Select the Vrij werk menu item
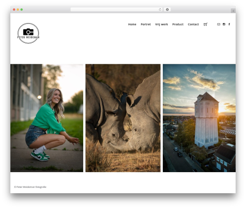 click(x=161, y=24)
